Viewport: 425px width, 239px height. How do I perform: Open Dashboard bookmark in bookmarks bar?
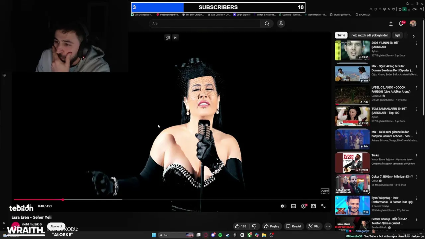click(142, 15)
